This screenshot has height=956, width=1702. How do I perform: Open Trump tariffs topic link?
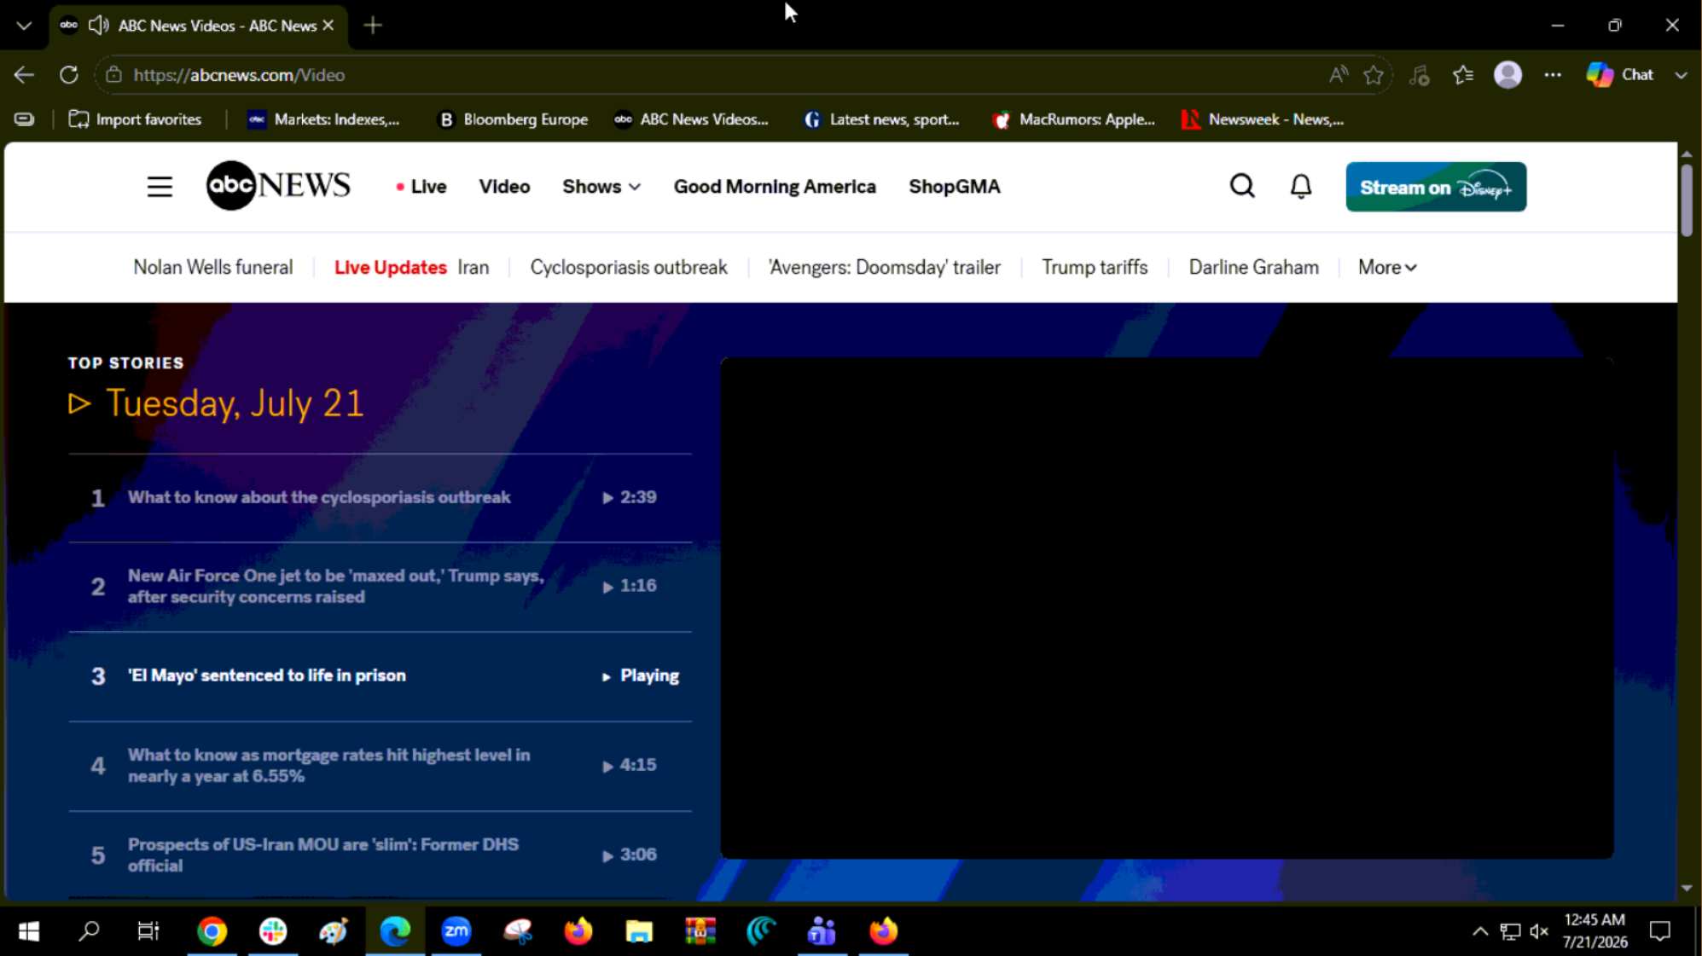click(1095, 268)
